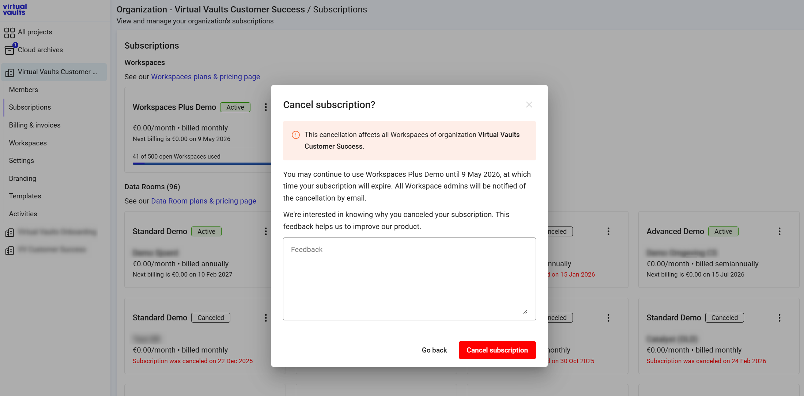Click the 'Data Rooms (96)' heading
The image size is (804, 396).
152,187
